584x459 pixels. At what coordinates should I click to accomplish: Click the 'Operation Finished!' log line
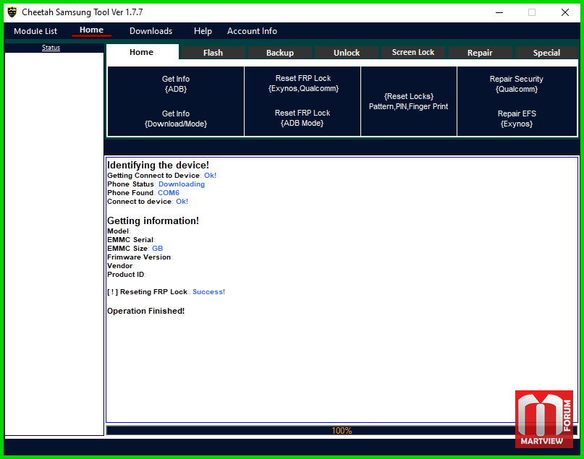145,311
